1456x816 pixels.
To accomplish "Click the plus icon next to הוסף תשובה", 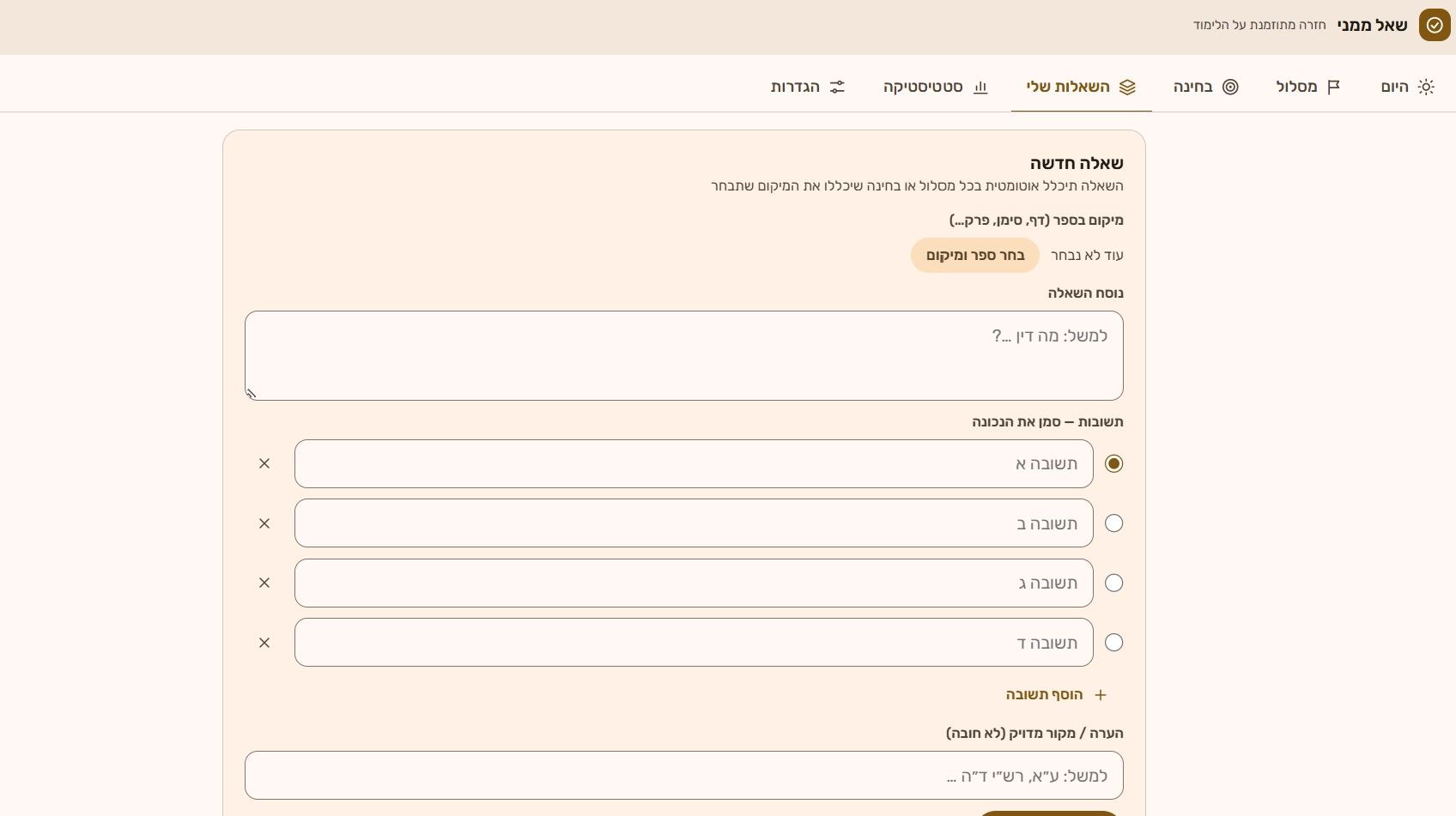I will coord(1101,695).
